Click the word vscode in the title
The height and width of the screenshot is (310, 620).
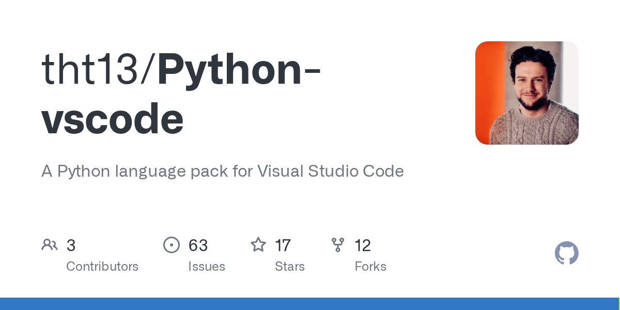click(x=113, y=119)
